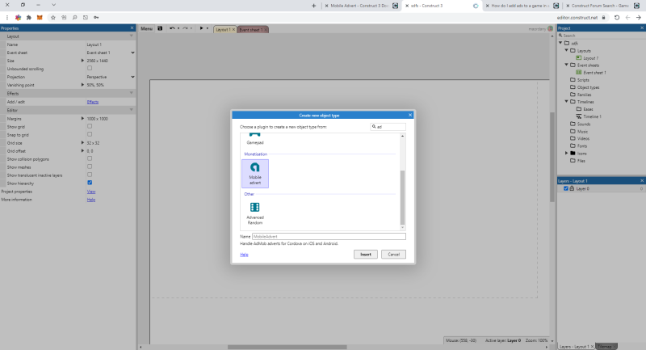Image resolution: width=646 pixels, height=350 pixels.
Task: Click the Save project floppy icon
Action: 160,28
